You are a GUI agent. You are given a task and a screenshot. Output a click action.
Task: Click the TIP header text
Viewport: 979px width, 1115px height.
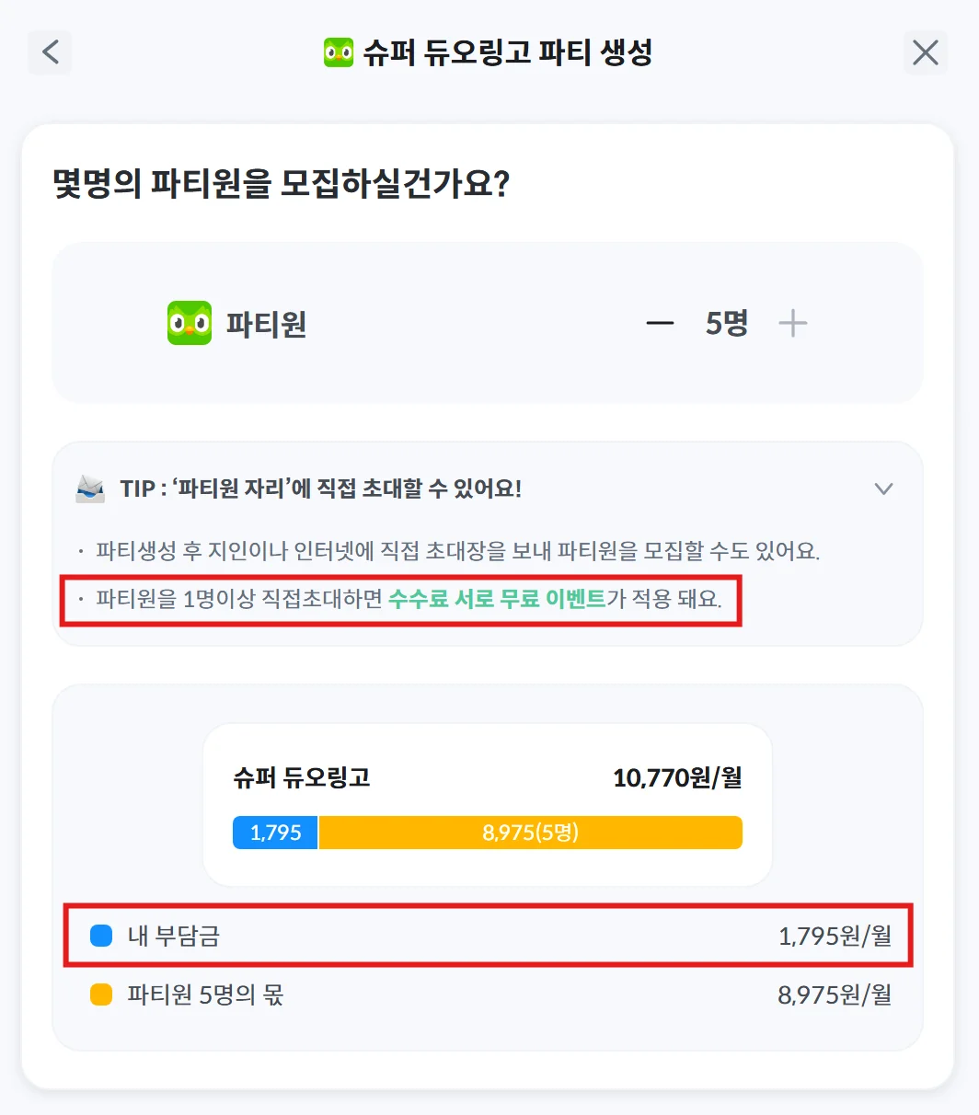pos(320,489)
